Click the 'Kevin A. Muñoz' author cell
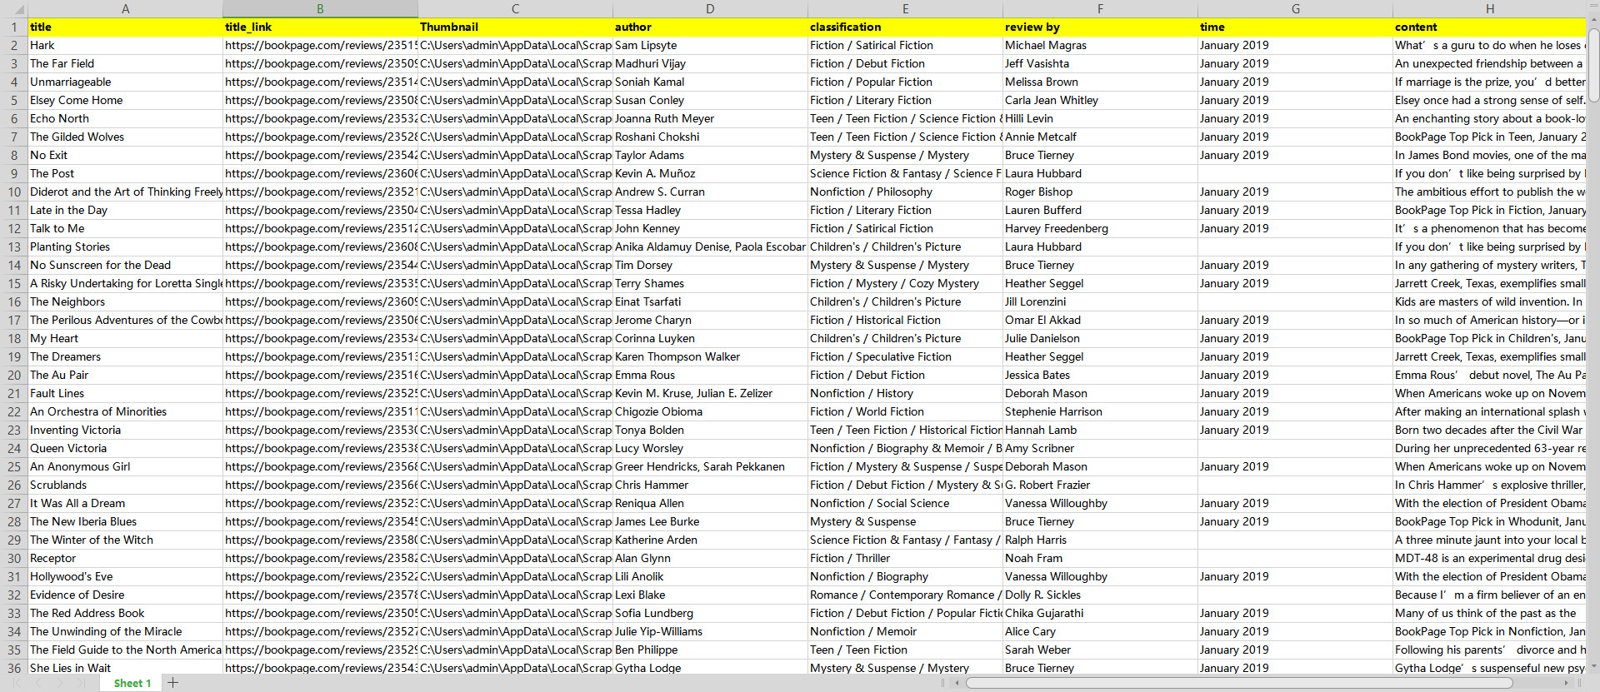Screen dimensions: 1600x692 point(711,173)
